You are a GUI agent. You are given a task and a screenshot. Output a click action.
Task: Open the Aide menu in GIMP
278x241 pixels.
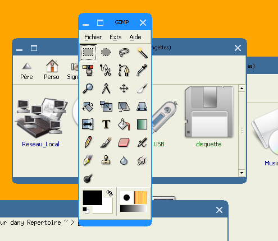point(135,37)
